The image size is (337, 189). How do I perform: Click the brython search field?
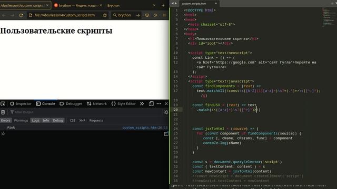click(124, 15)
